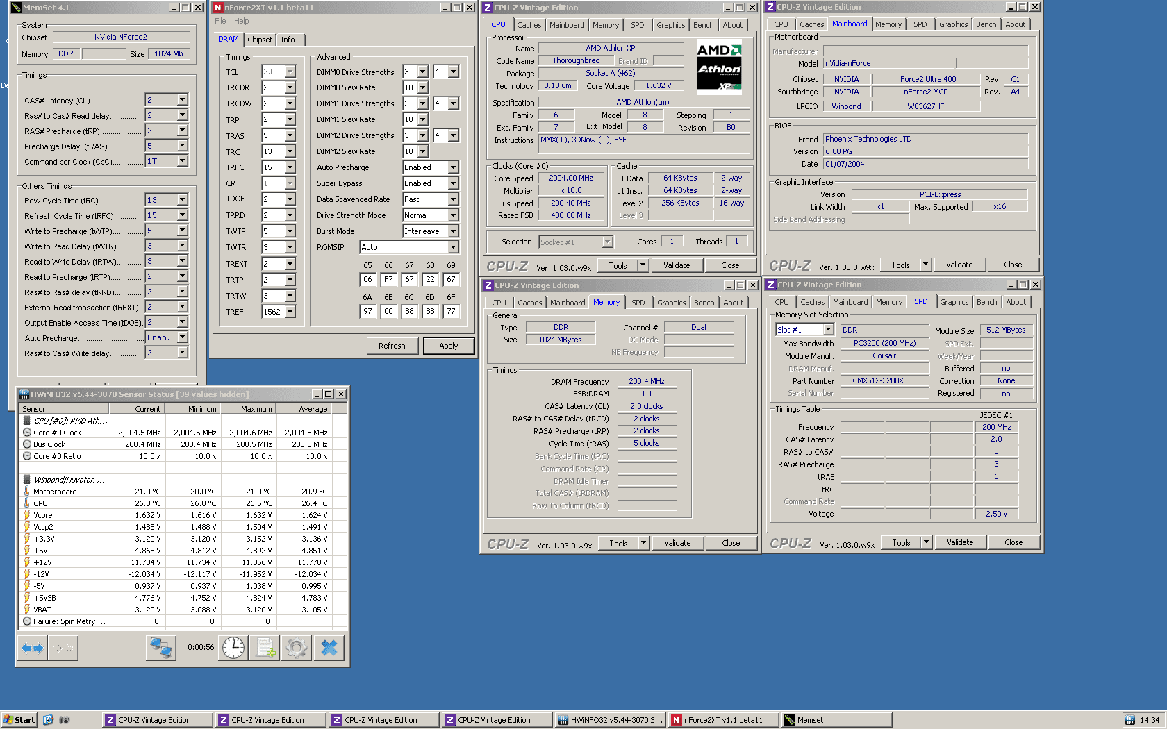Click Validate in CPU-Z Memory window
The height and width of the screenshot is (729, 1167).
click(x=677, y=543)
